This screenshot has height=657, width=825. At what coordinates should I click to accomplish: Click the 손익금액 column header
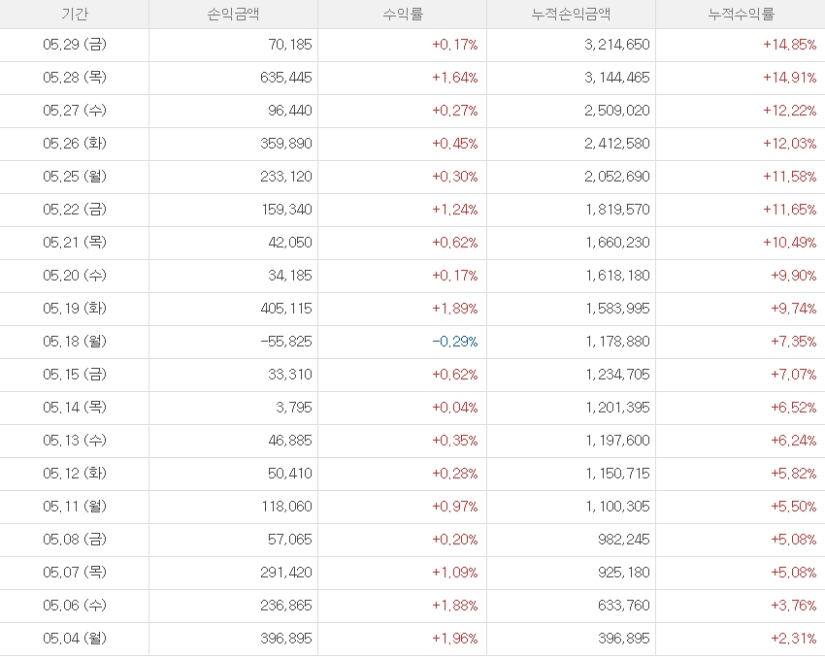[x=233, y=14]
